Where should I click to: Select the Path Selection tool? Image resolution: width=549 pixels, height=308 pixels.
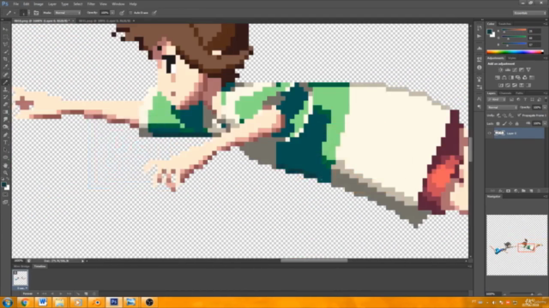[x=6, y=150]
